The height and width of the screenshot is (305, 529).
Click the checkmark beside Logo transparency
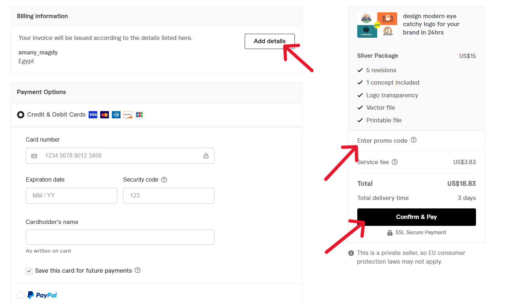[x=360, y=95]
